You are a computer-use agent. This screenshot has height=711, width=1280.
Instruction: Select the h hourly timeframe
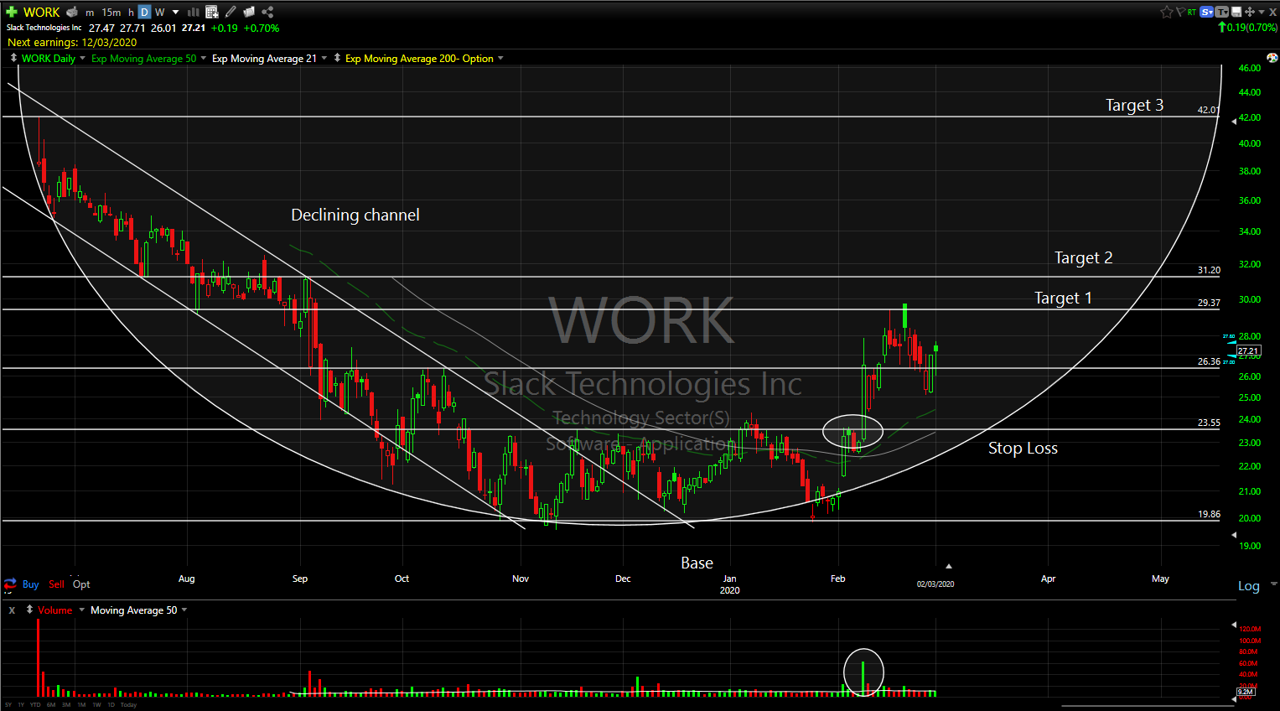click(x=131, y=13)
